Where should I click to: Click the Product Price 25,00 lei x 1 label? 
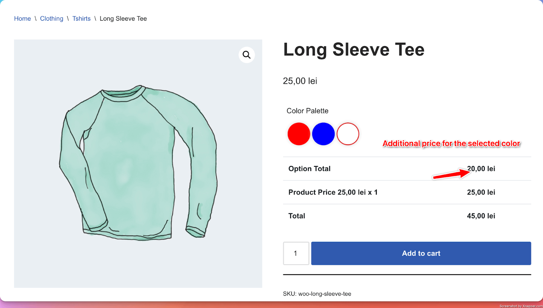point(333,192)
